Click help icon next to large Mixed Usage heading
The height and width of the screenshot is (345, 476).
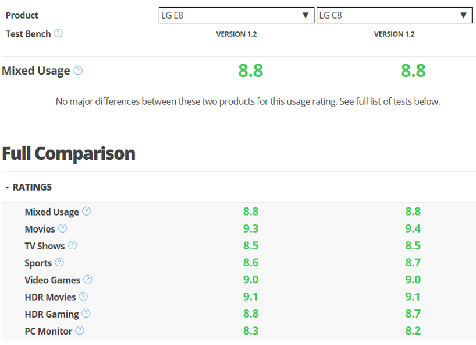[x=78, y=71]
